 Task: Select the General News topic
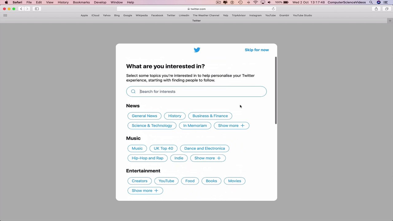pos(144,116)
